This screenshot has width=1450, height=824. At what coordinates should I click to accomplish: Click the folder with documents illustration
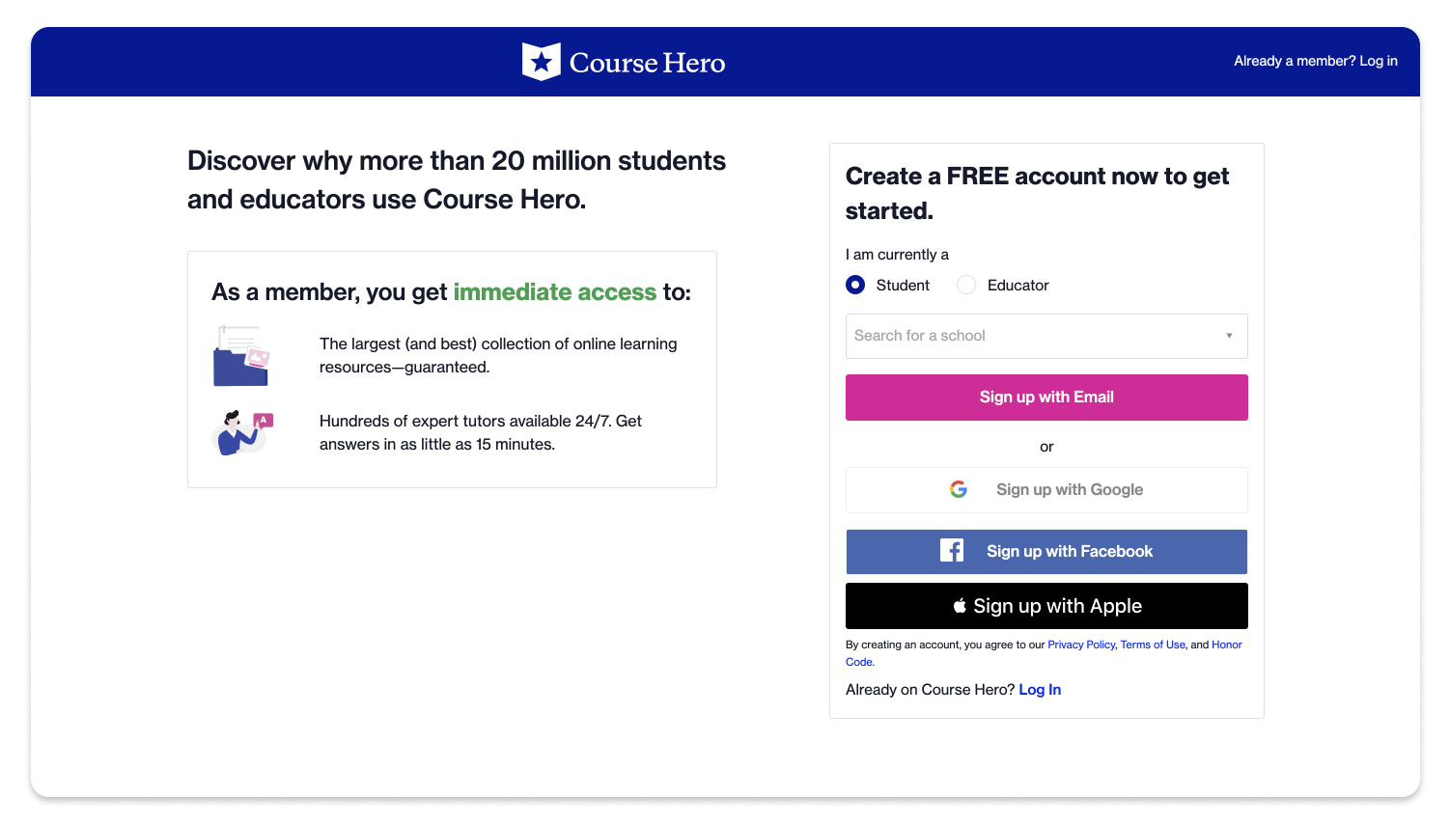241,356
